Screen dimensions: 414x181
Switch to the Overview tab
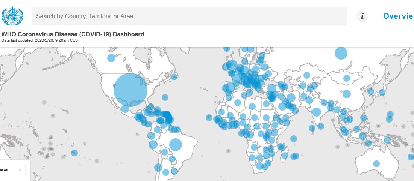pos(399,16)
